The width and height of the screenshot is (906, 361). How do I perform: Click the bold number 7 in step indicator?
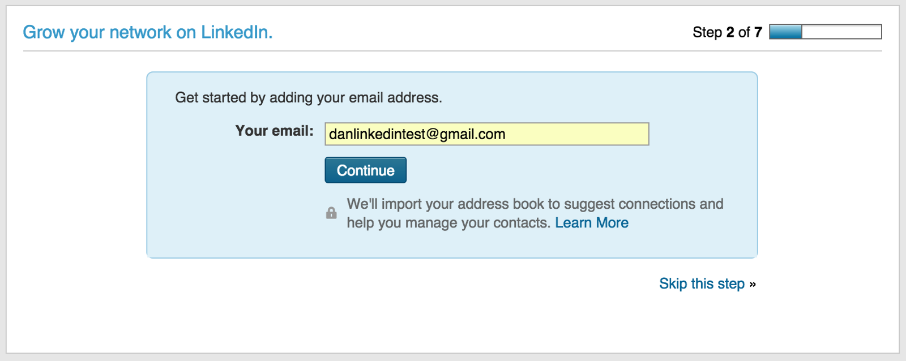click(758, 32)
